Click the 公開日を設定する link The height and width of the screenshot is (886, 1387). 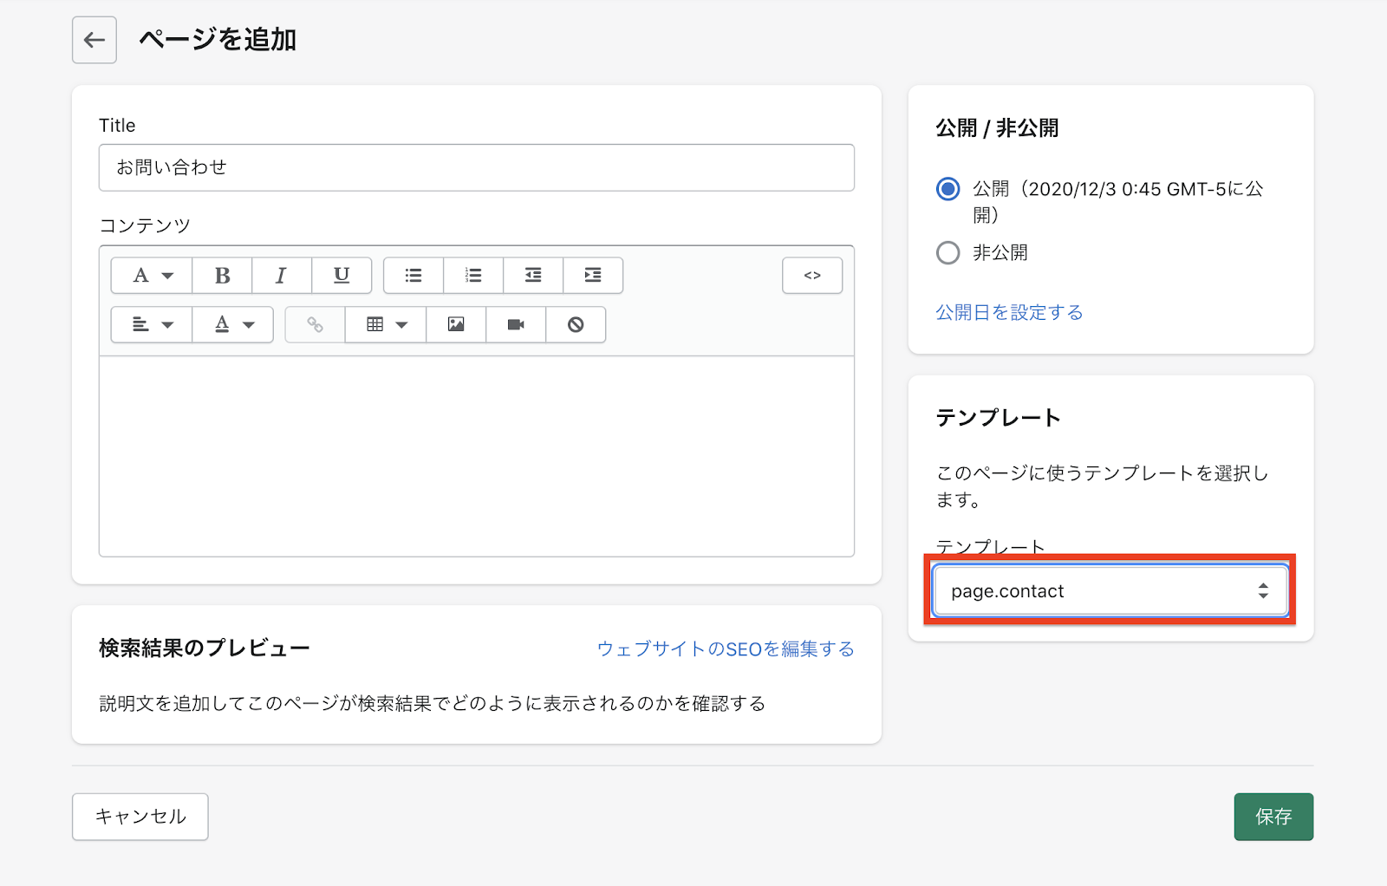coord(1009,312)
